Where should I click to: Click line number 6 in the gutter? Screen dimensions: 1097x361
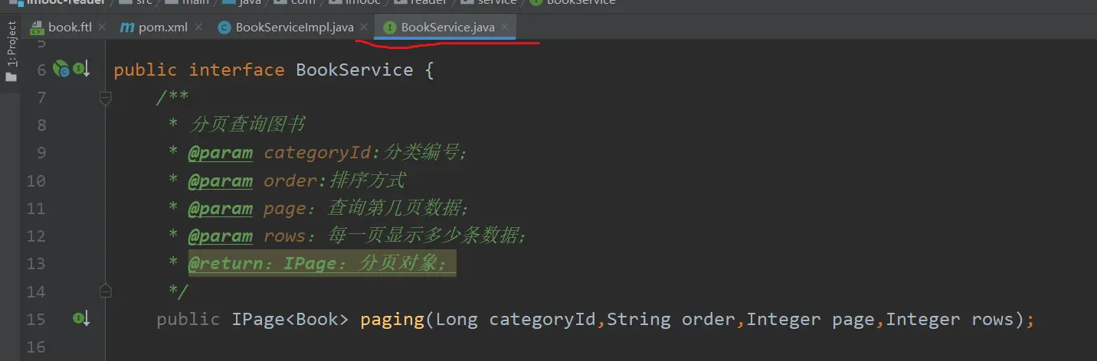point(41,70)
